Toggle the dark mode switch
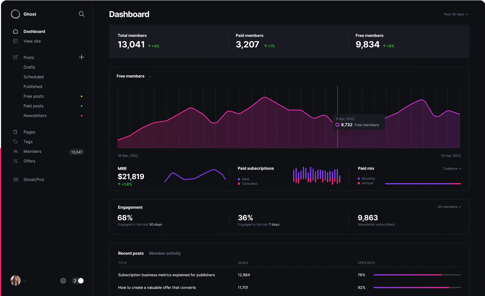The width and height of the screenshot is (485, 296). [x=78, y=281]
